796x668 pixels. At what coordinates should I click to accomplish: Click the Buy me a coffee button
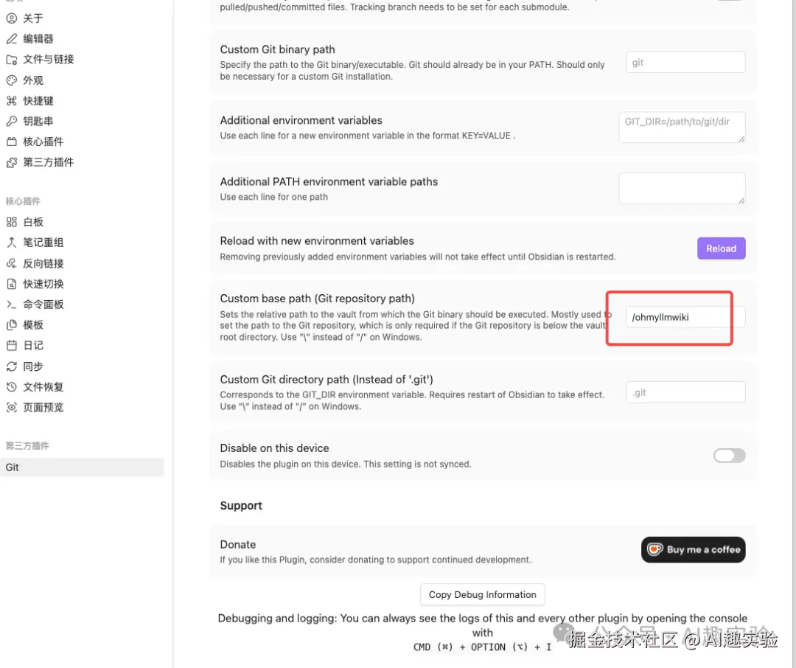coord(693,549)
